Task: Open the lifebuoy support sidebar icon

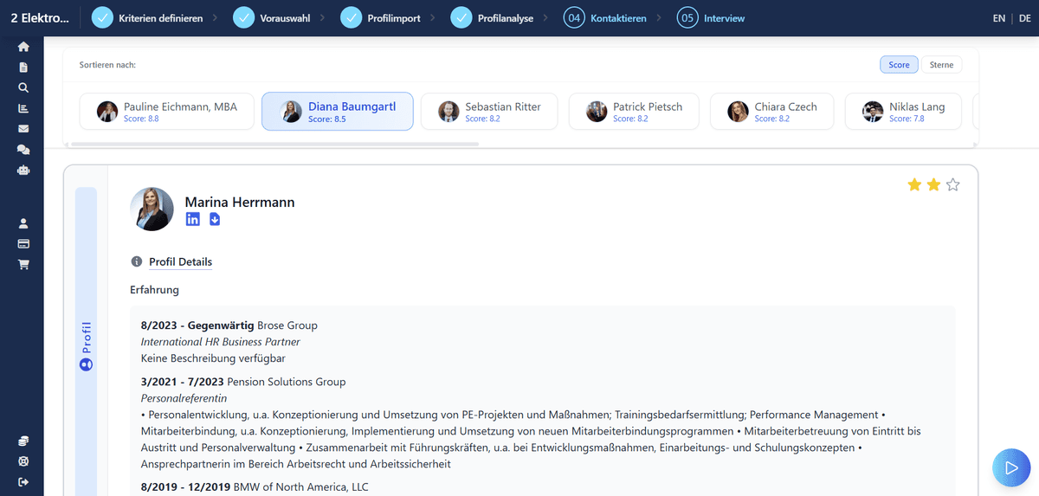Action: 23,461
